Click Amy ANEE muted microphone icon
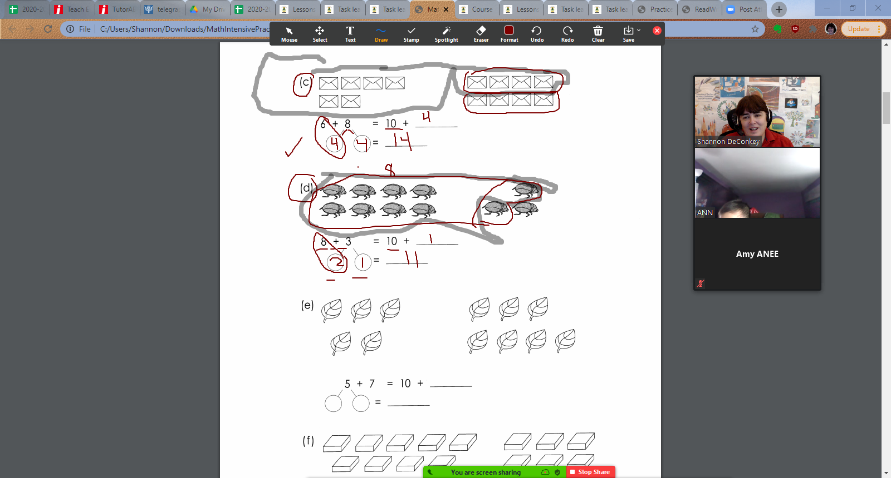The width and height of the screenshot is (891, 478). coord(701,283)
